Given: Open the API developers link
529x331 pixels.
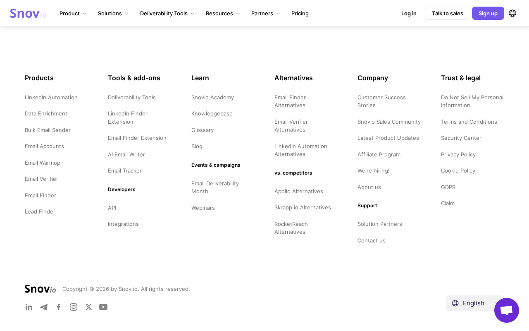Looking at the screenshot, I should pyautogui.click(x=112, y=208).
